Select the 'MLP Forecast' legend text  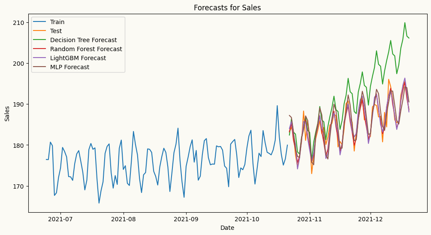(69, 67)
